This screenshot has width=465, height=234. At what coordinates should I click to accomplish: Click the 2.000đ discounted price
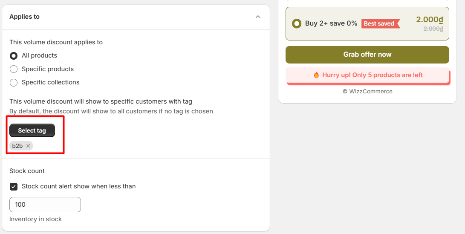pos(430,20)
